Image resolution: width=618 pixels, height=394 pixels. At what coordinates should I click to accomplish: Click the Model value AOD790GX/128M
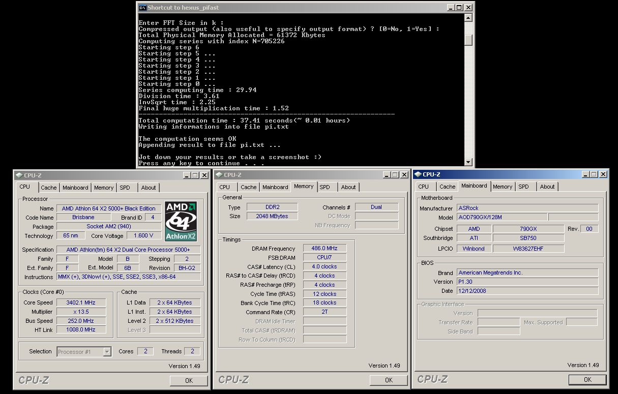click(501, 217)
